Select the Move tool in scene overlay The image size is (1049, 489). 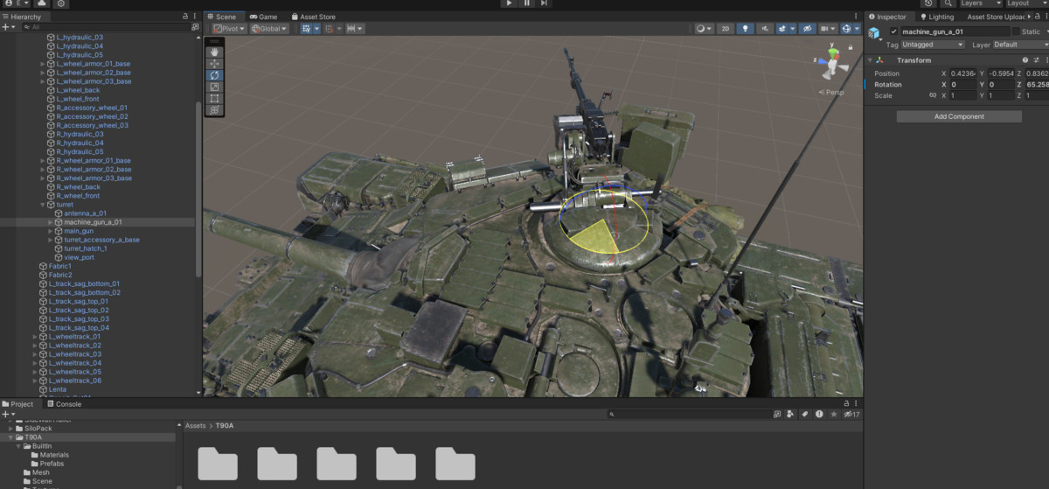pos(215,64)
